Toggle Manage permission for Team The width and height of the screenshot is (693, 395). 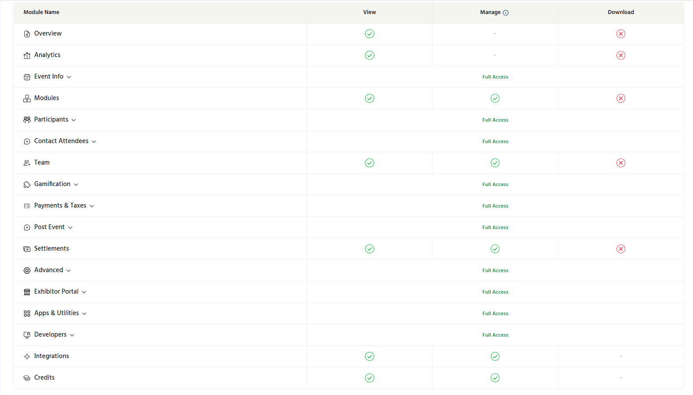pos(495,163)
